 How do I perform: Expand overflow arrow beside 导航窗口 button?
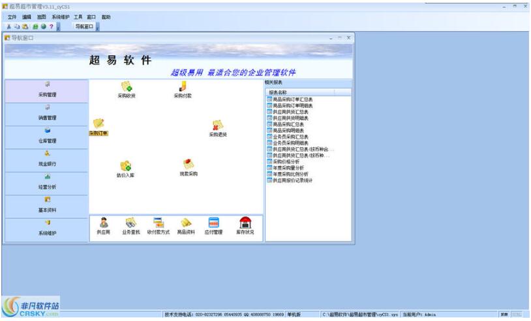click(x=98, y=27)
